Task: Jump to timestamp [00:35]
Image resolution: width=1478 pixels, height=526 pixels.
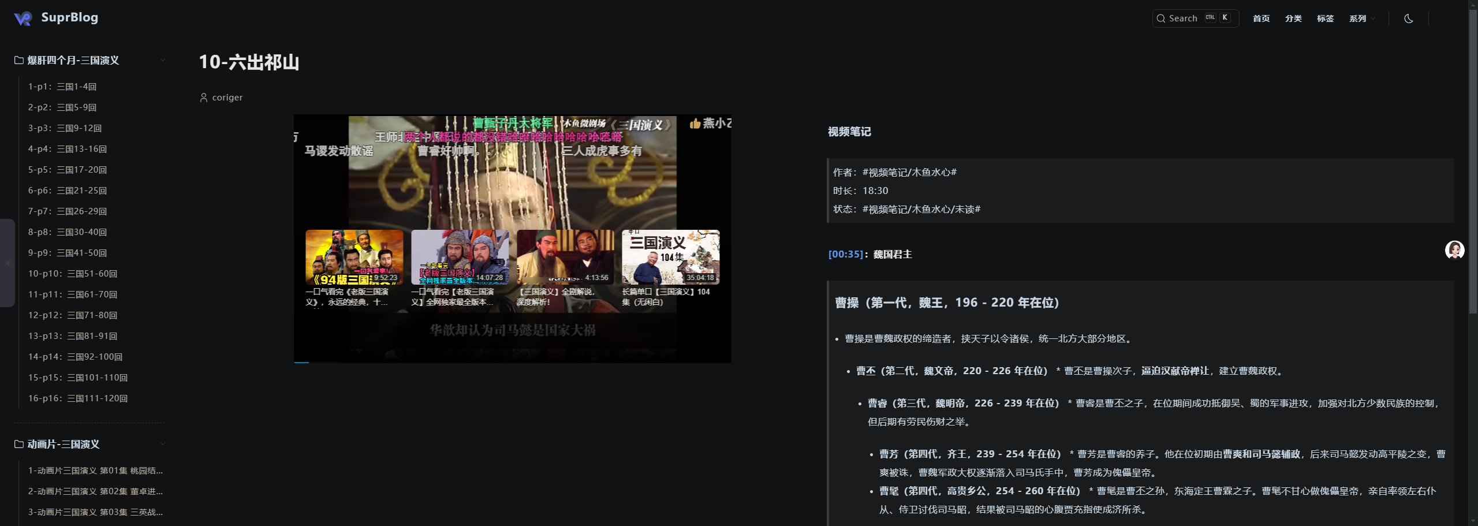Action: pos(846,254)
